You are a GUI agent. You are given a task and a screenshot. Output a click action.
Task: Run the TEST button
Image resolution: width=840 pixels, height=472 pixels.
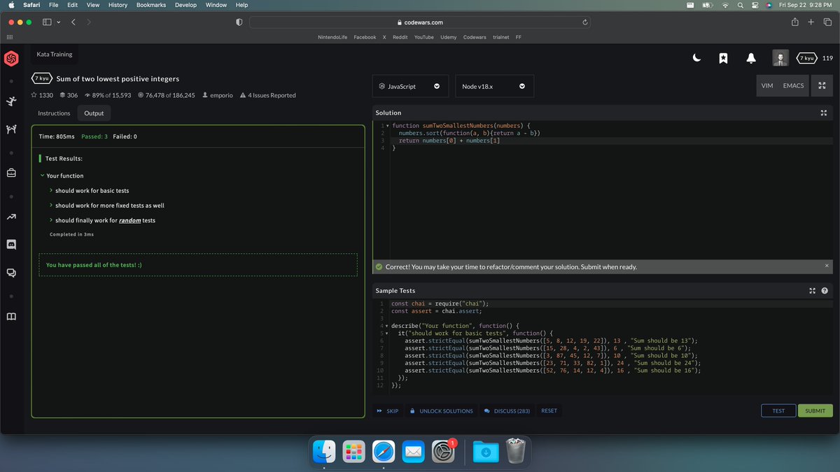tap(778, 411)
